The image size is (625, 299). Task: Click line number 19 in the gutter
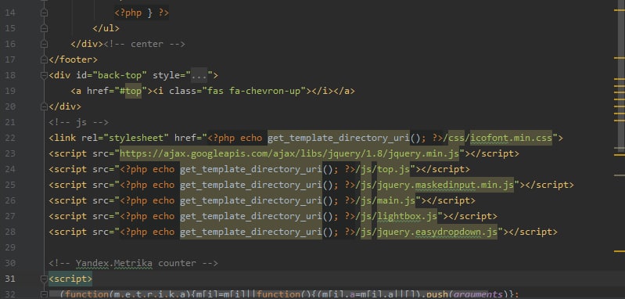click(x=11, y=91)
